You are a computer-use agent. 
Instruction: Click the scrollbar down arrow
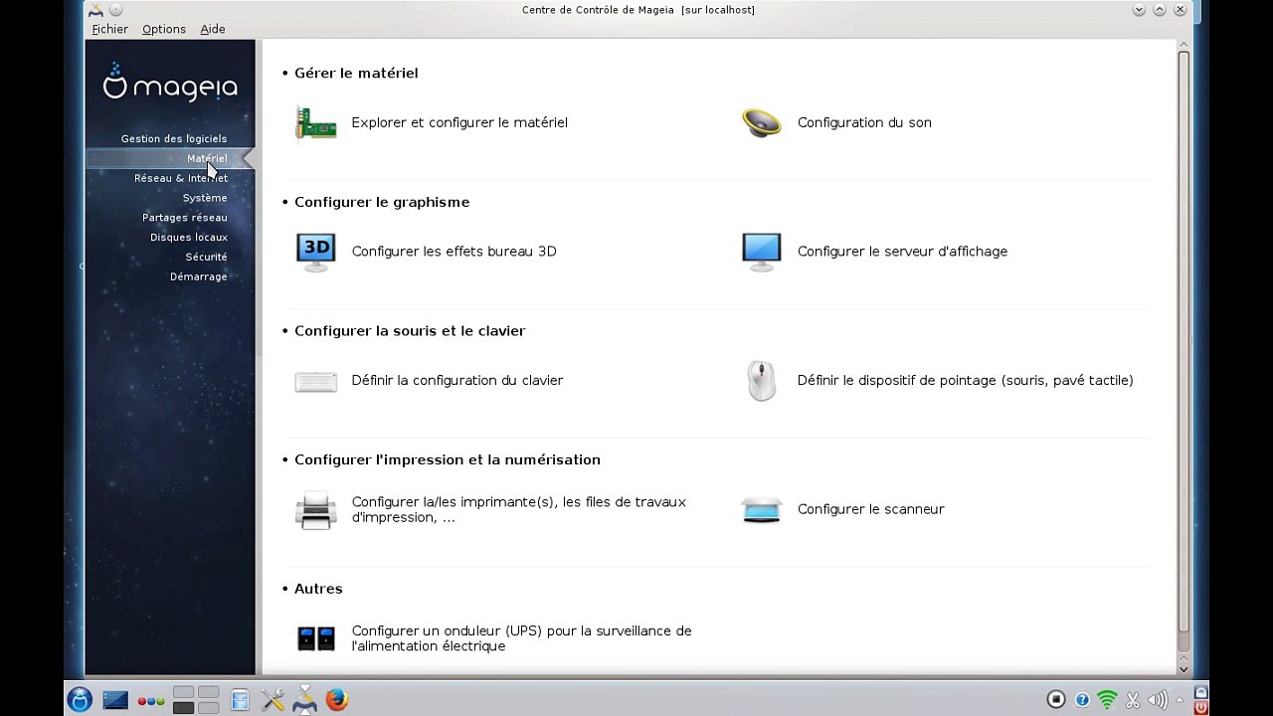1183,670
